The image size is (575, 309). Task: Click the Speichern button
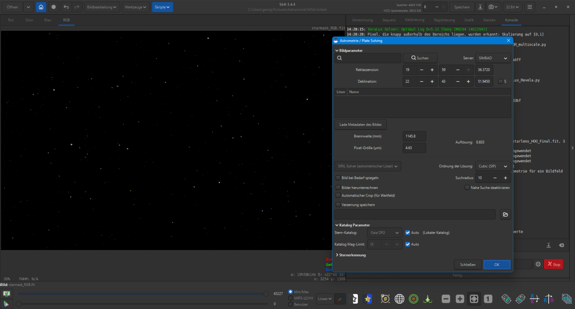[x=462, y=7]
